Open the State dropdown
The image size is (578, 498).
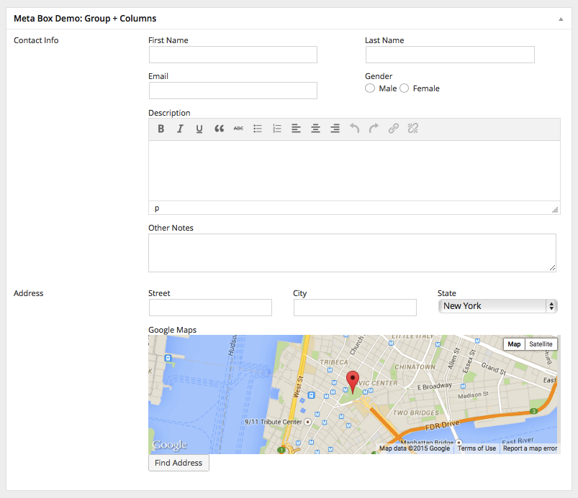(x=497, y=306)
